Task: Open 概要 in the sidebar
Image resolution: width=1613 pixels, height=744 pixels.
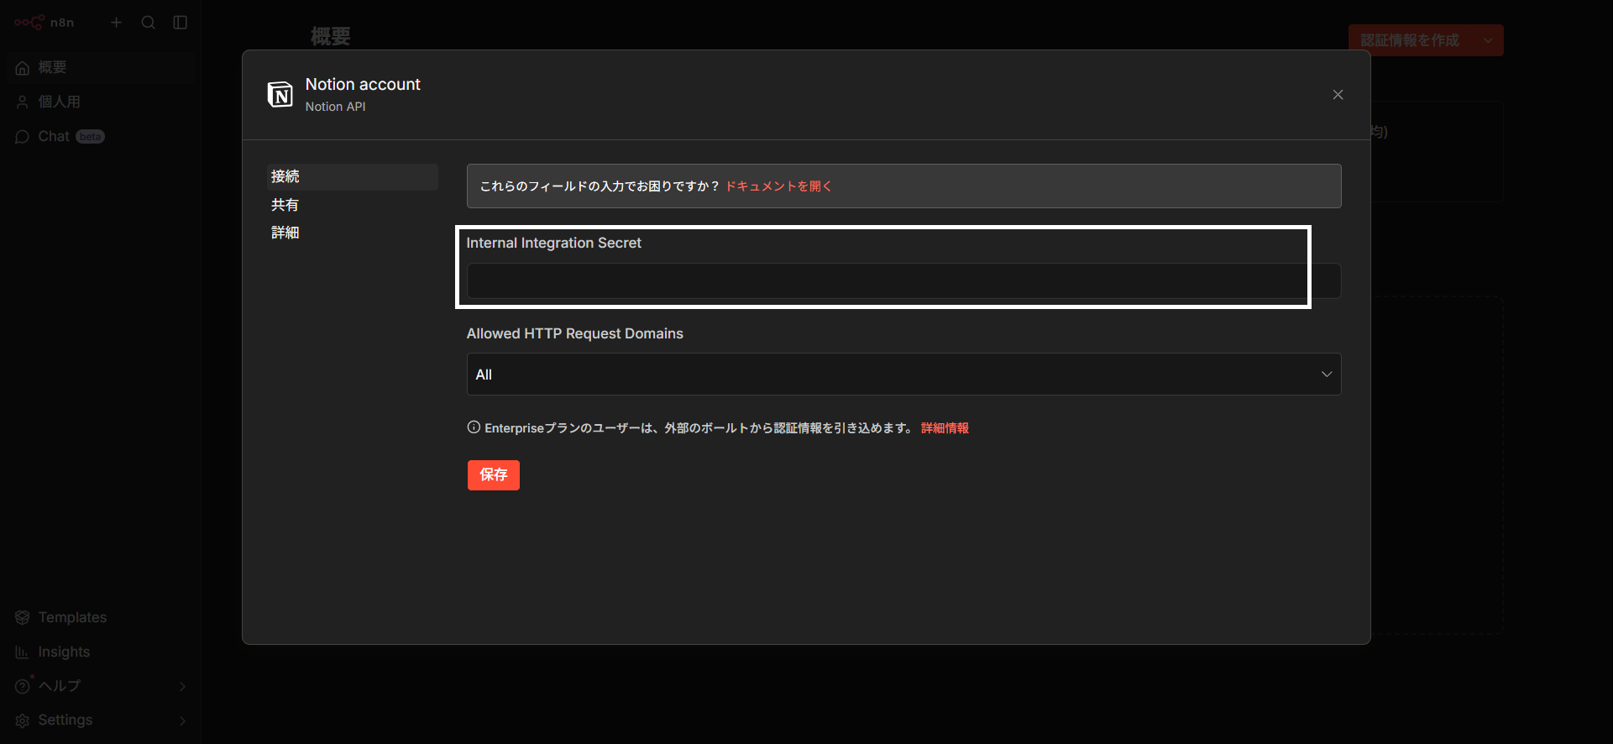Action: pos(101,68)
